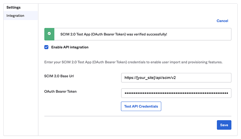Click the divider line above Save
Image resolution: width=241 pixels, height=139 pixels.
(138, 116)
